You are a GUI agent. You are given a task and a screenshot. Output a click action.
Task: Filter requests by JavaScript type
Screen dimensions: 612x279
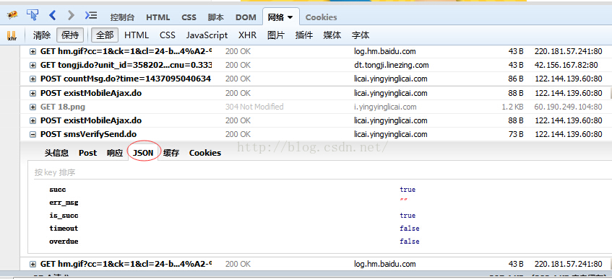tap(207, 35)
